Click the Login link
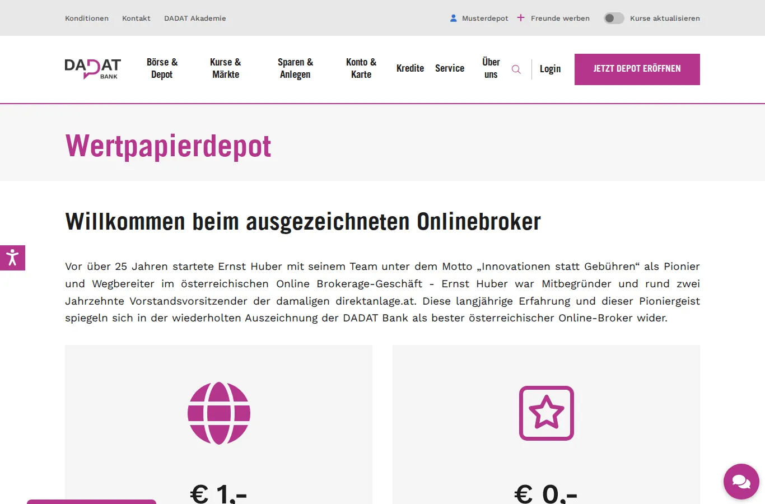Screen dimensions: 765x504 pyautogui.click(x=550, y=69)
